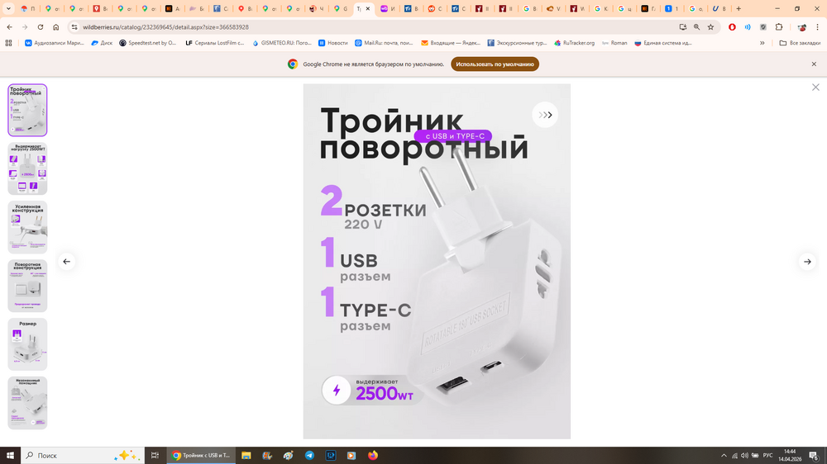The width and height of the screenshot is (827, 464).
Task: Open RuTracker.org bookmark
Action: (575, 43)
